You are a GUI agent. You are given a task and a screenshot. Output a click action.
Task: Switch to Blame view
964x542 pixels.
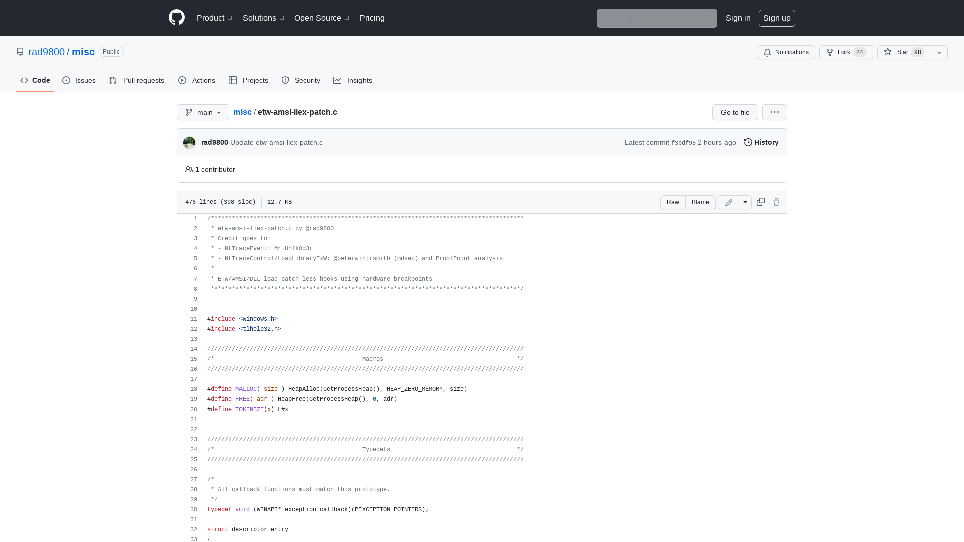700,202
